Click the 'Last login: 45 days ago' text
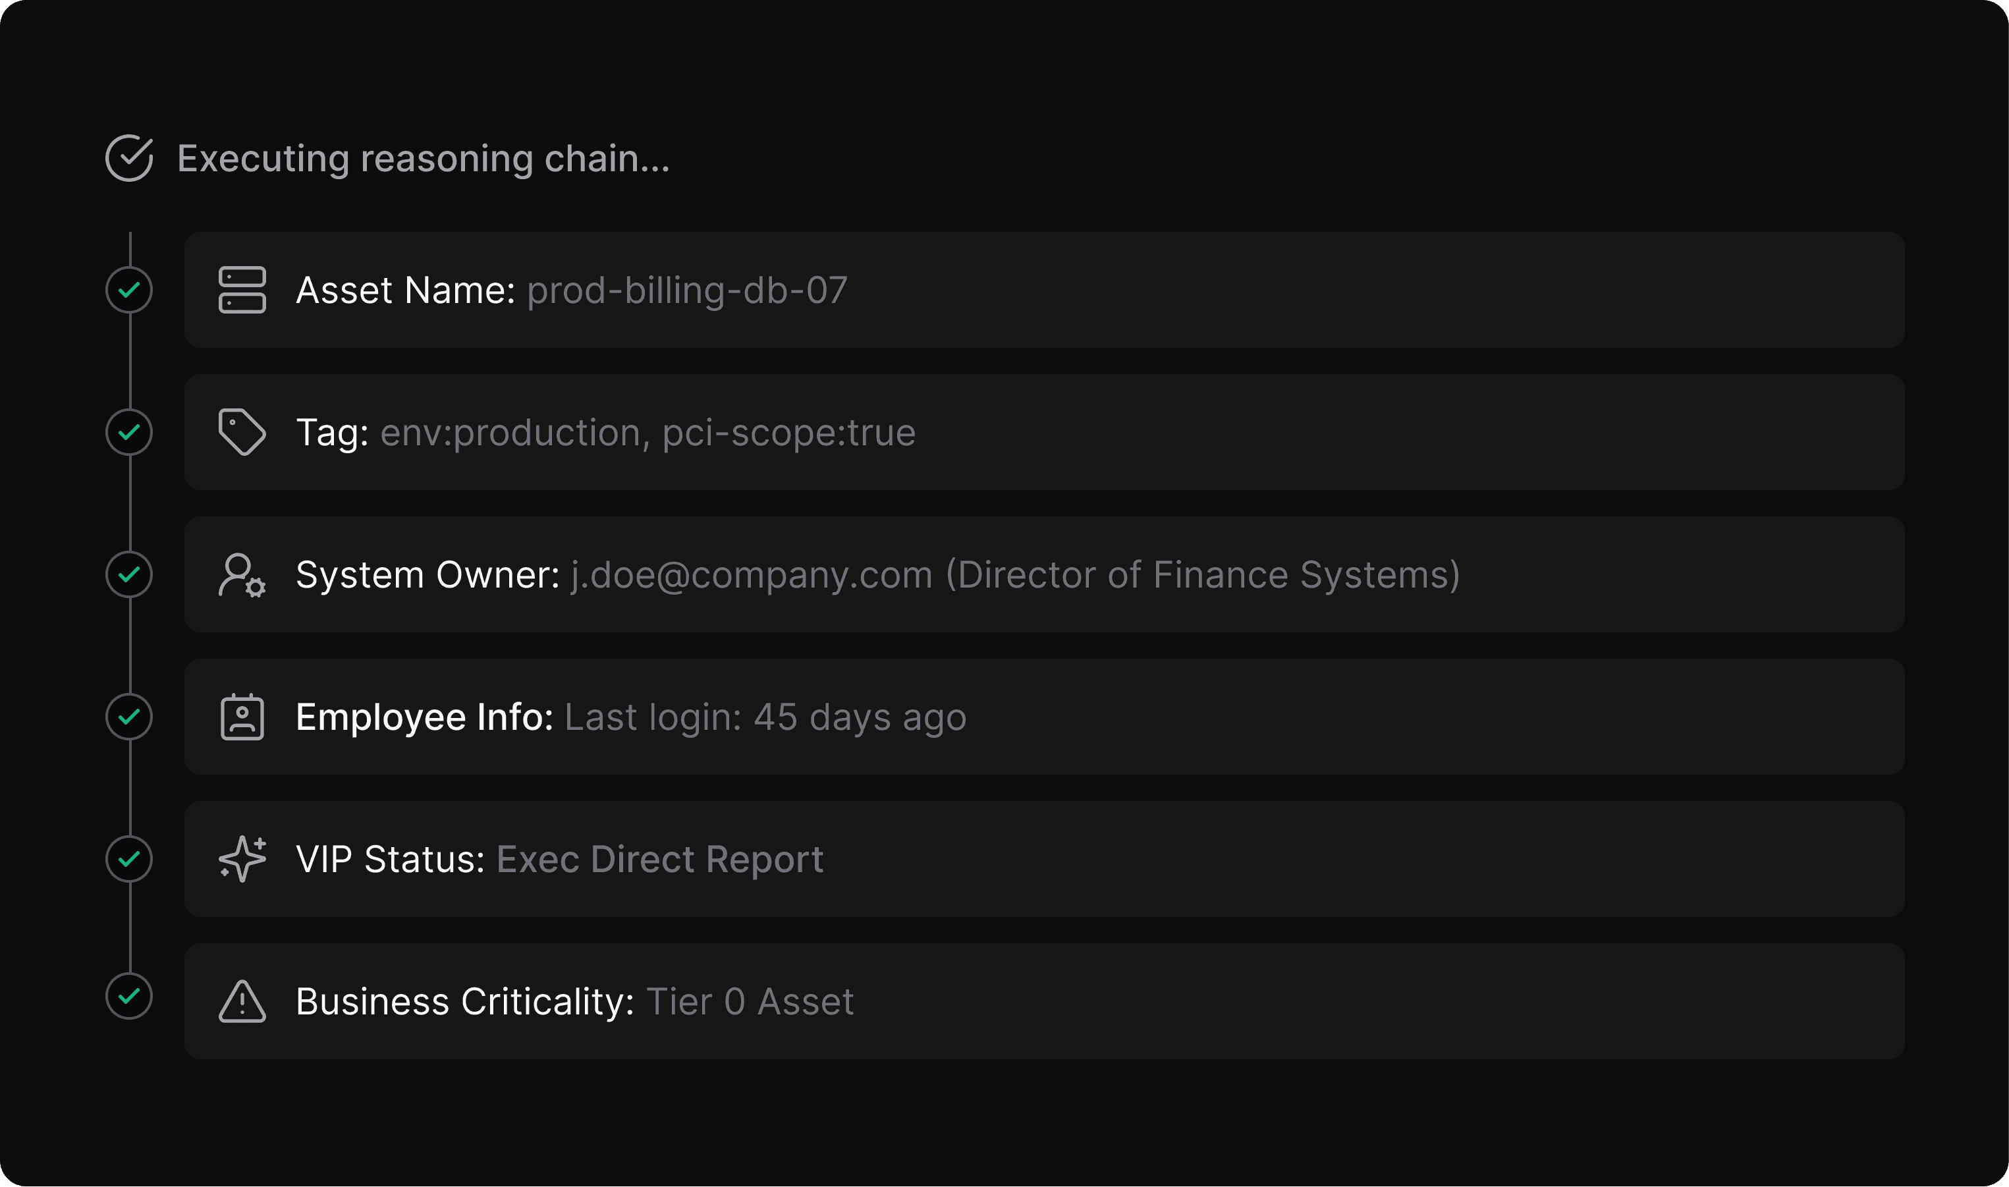The image size is (2009, 1187). pyautogui.click(x=765, y=717)
